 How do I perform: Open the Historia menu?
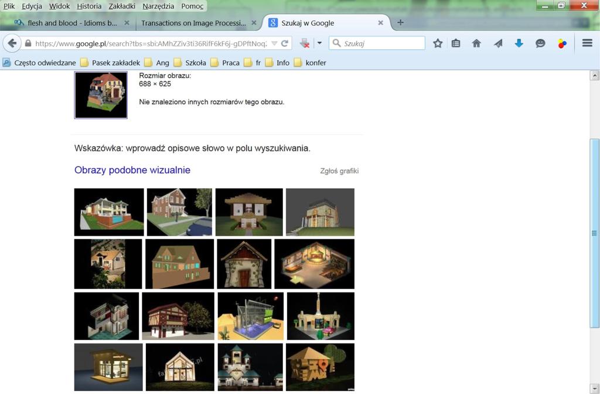coord(89,6)
